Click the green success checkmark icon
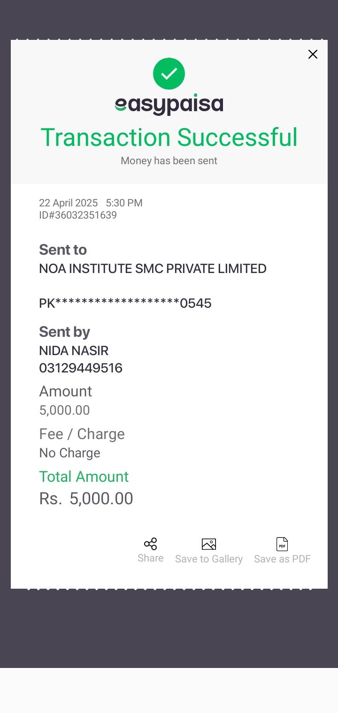This screenshot has width=338, height=713. (169, 74)
